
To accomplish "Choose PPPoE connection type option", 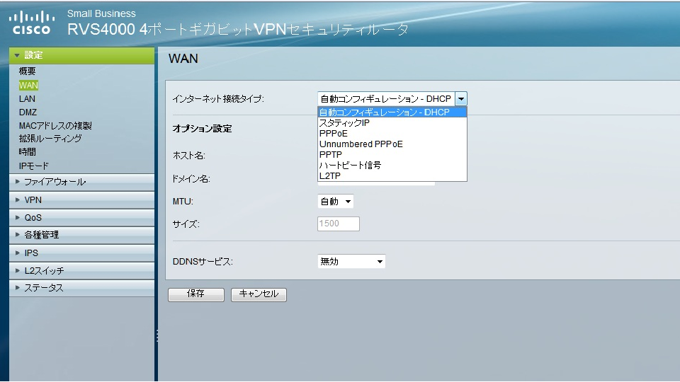I will [x=392, y=134].
